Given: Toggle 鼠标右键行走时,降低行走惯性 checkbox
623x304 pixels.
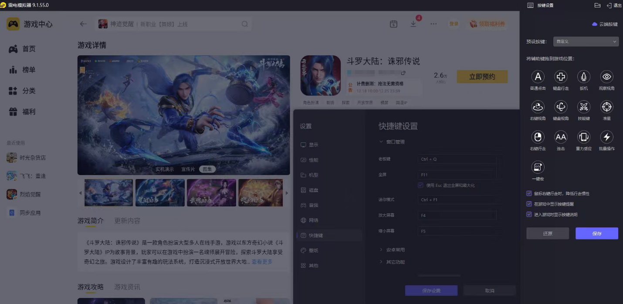Looking at the screenshot, I should 529,193.
